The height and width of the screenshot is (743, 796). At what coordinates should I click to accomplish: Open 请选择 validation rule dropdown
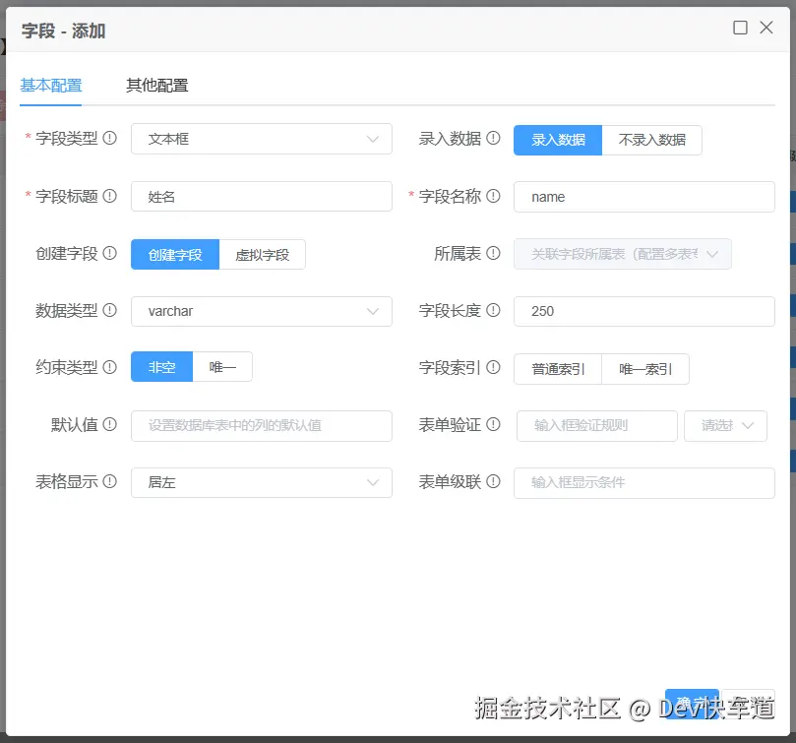(x=725, y=425)
